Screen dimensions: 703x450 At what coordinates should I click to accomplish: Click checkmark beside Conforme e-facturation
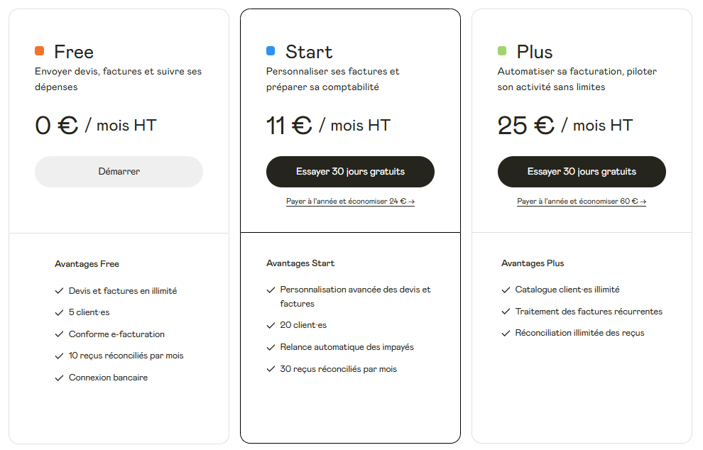[x=59, y=334]
